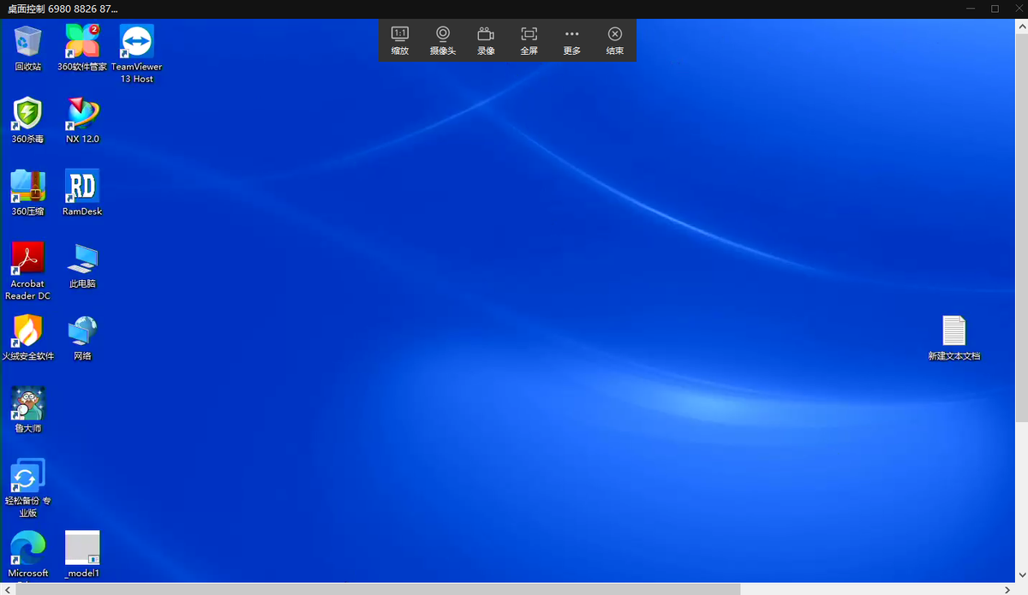Click the 缩放 zoom toolbar button
Image resolution: width=1028 pixels, height=595 pixels.
click(x=400, y=40)
